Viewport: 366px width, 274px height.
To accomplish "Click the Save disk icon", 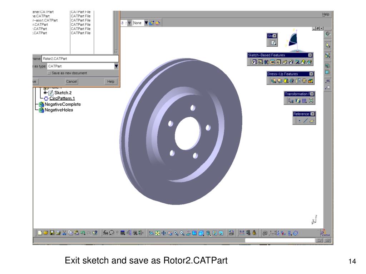I will (52, 233).
